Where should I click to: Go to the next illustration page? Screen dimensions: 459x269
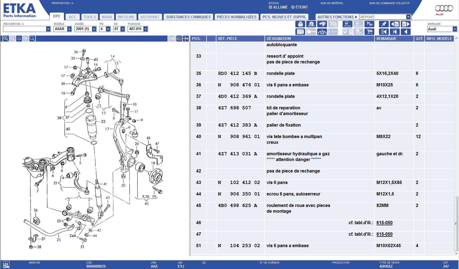point(405,24)
